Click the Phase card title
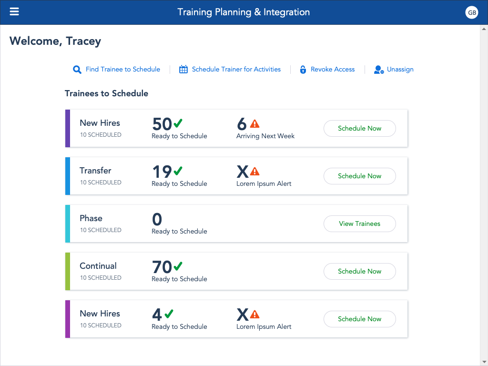 [91, 218]
